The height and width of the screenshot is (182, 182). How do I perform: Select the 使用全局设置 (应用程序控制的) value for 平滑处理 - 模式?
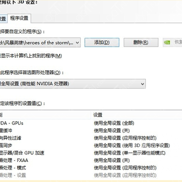point(125,168)
